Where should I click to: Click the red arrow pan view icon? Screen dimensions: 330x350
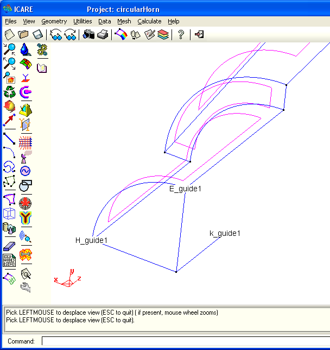point(9,120)
